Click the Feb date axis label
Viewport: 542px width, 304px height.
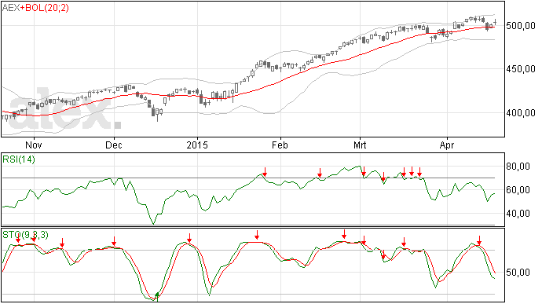[x=280, y=145]
